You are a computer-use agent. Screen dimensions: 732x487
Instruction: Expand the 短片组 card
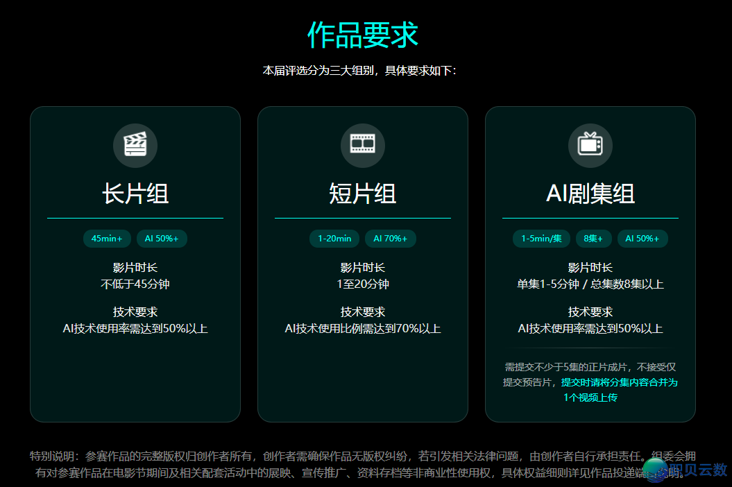coord(362,264)
